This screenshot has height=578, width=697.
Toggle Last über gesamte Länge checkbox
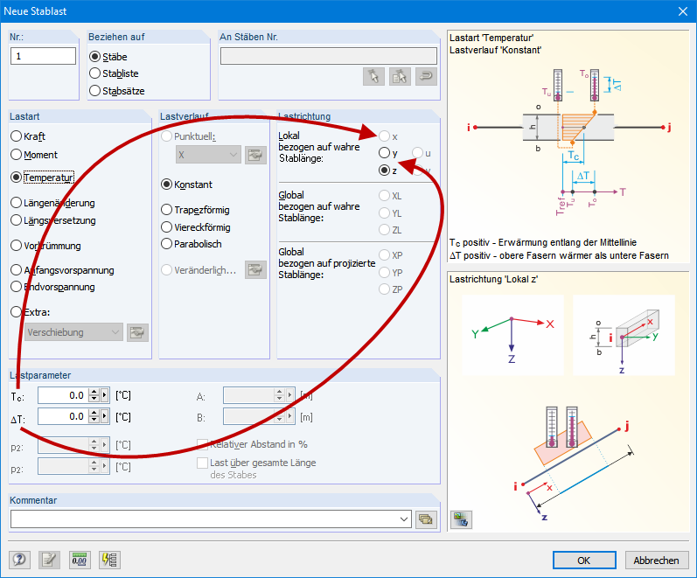point(203,463)
